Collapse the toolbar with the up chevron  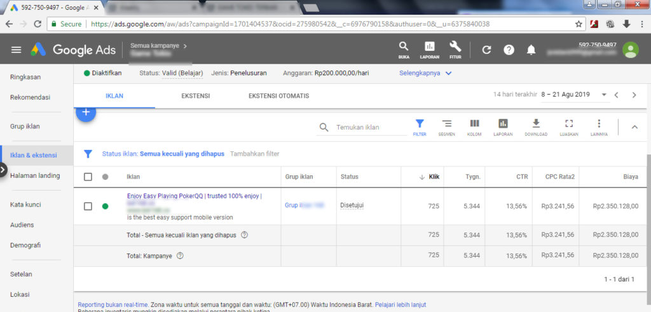tap(634, 127)
